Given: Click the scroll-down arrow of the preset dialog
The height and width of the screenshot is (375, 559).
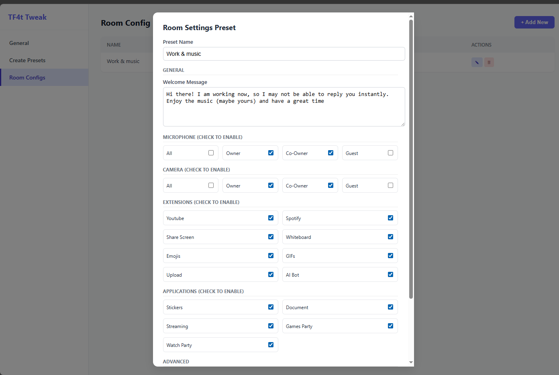Looking at the screenshot, I should [411, 362].
